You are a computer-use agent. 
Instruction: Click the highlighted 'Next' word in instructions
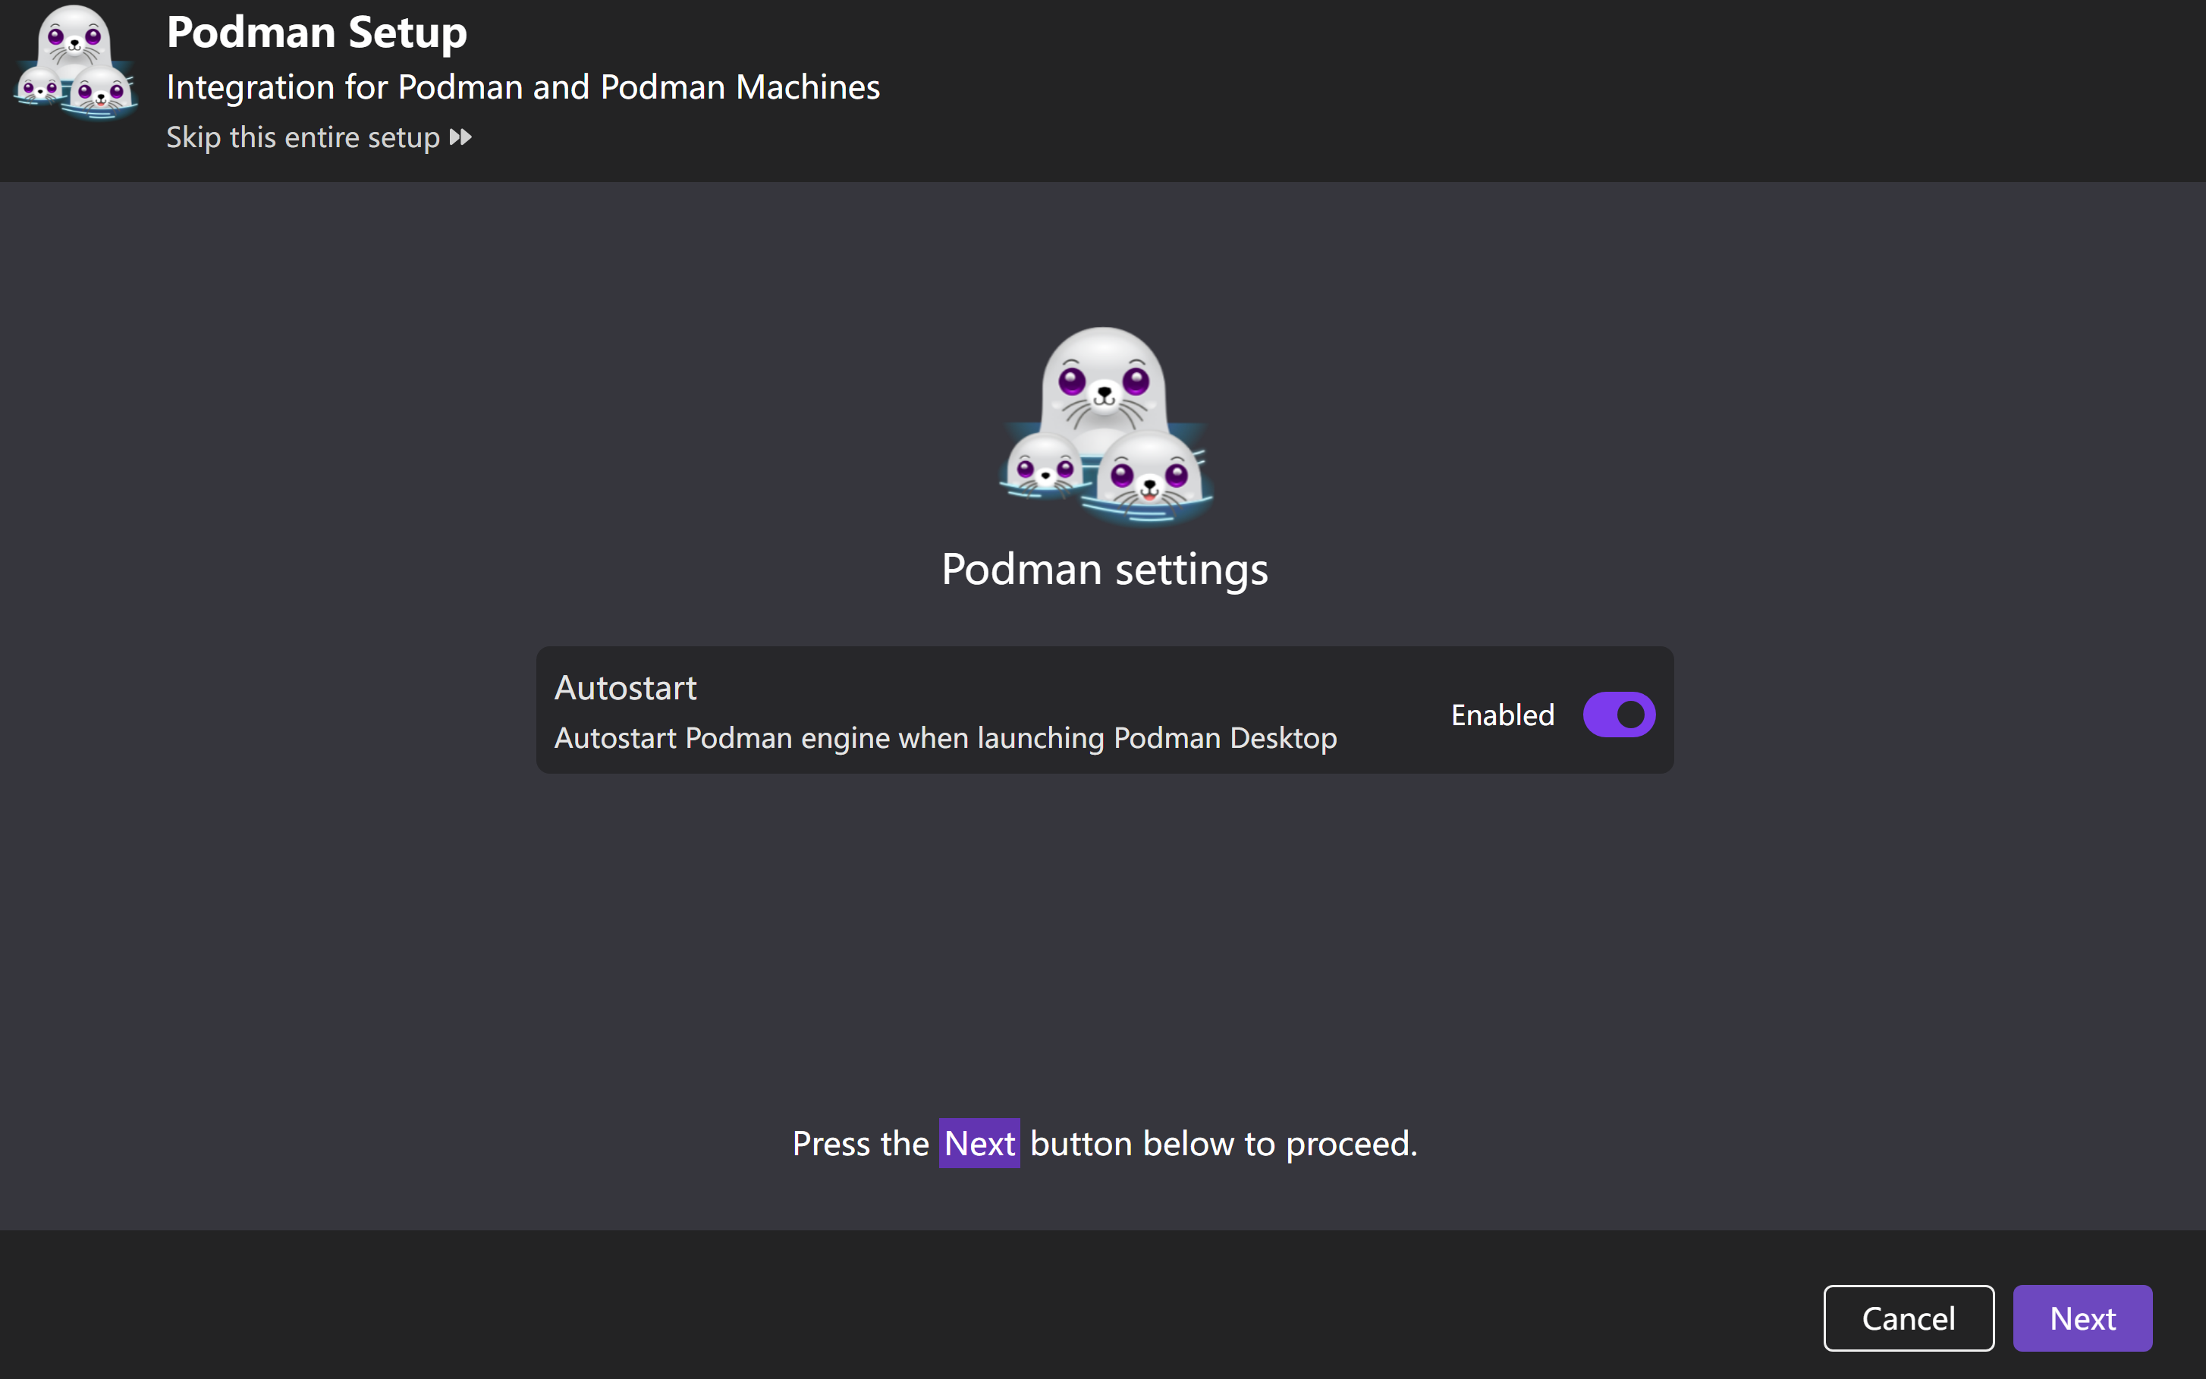pyautogui.click(x=979, y=1143)
